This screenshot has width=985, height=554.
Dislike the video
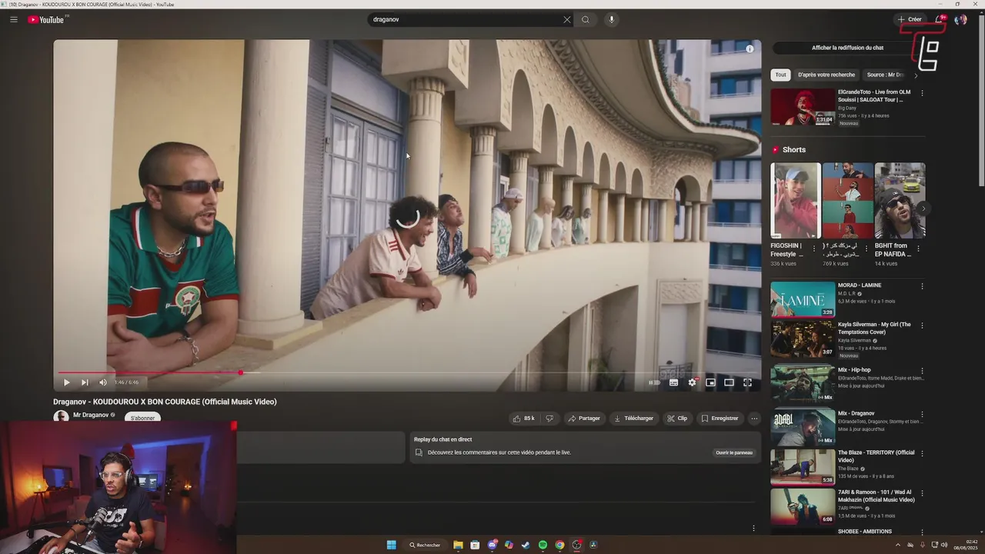click(x=549, y=419)
